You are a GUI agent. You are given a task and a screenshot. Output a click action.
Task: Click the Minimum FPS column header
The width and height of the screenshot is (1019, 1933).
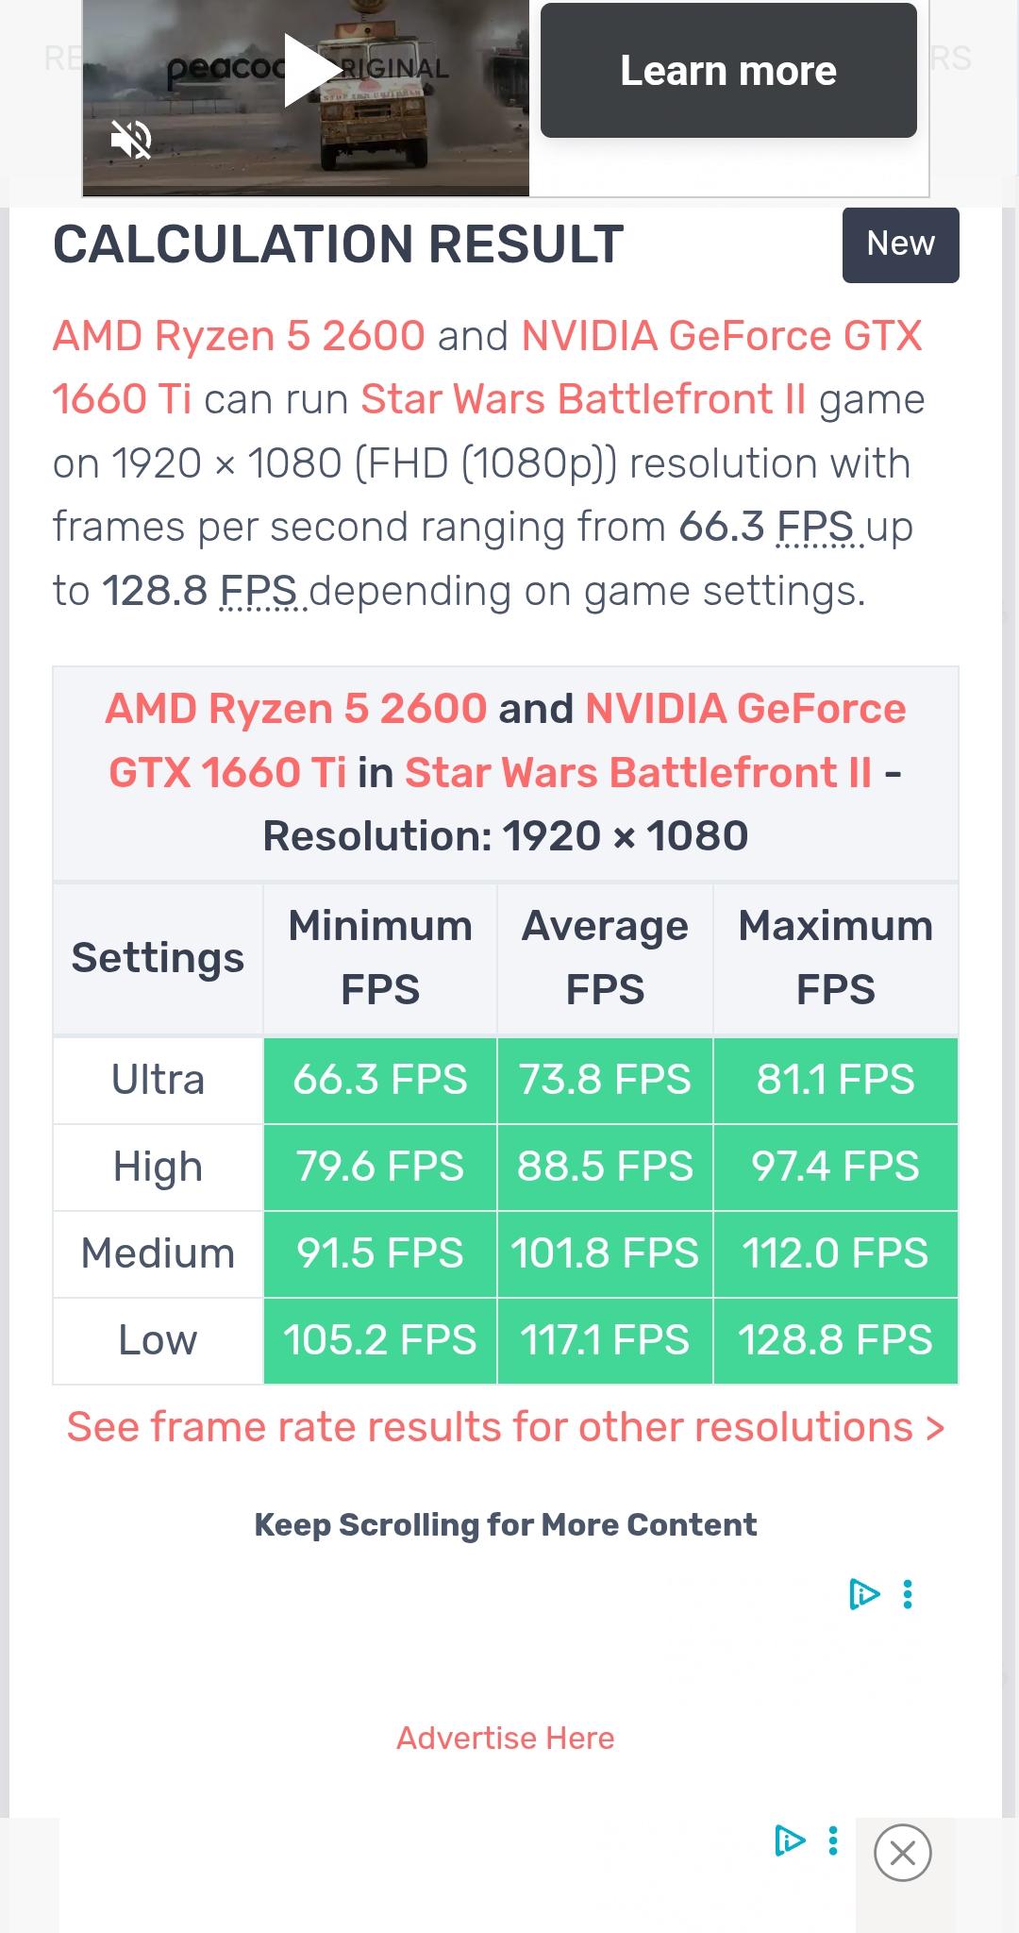(x=378, y=956)
